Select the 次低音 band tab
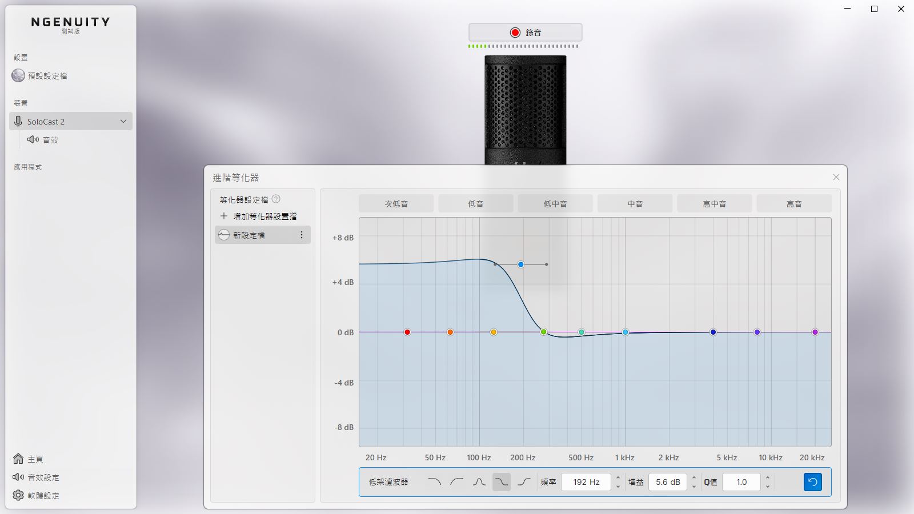The image size is (914, 514). pos(396,204)
